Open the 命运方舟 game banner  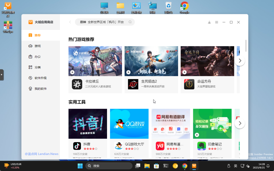pos(207,61)
